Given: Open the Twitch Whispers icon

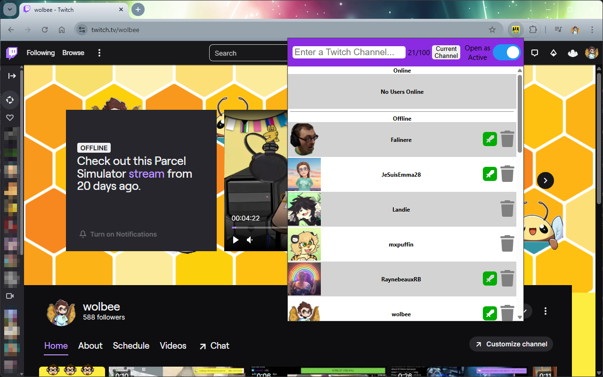Looking at the screenshot, I should tap(535, 53).
